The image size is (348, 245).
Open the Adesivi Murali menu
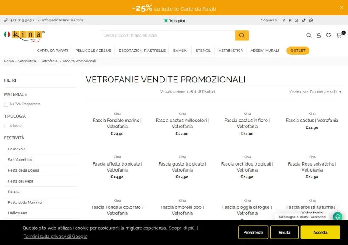tap(265, 51)
